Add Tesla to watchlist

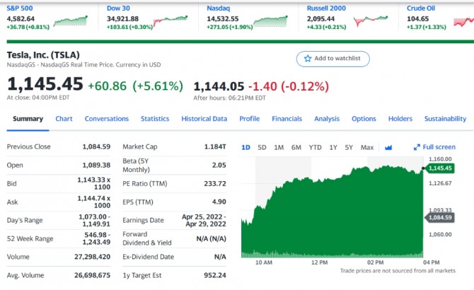click(333, 59)
